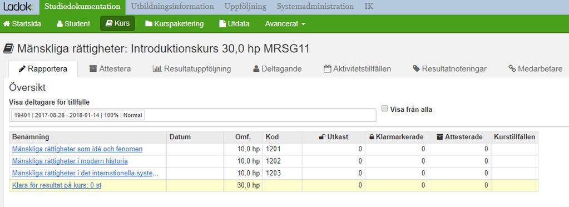The image size is (569, 207).
Task: Click the lock icon in Klarmarkerade header
Action: pyautogui.click(x=372, y=137)
